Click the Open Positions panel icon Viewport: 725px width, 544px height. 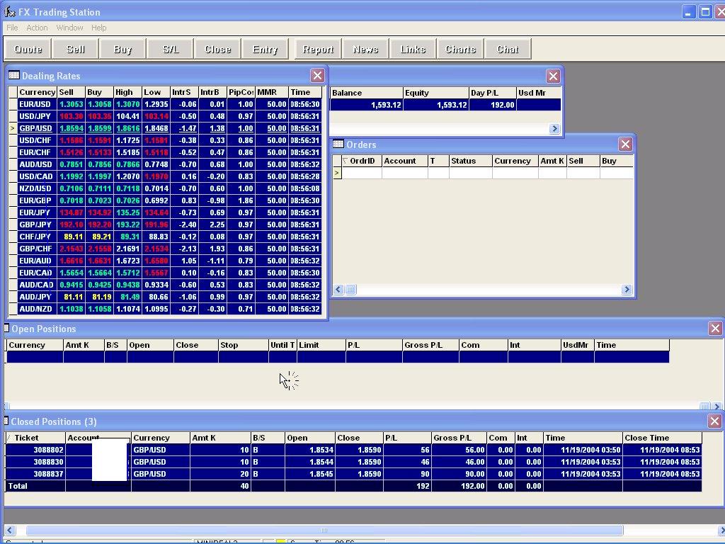pos(6,328)
